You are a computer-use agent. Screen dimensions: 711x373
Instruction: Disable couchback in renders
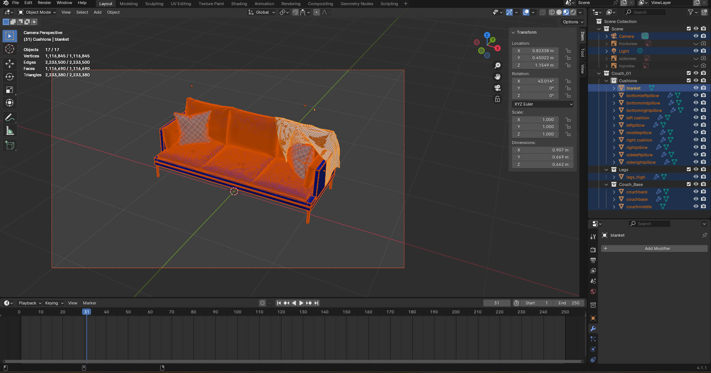click(x=703, y=192)
